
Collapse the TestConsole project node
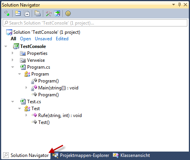[x=6, y=46]
